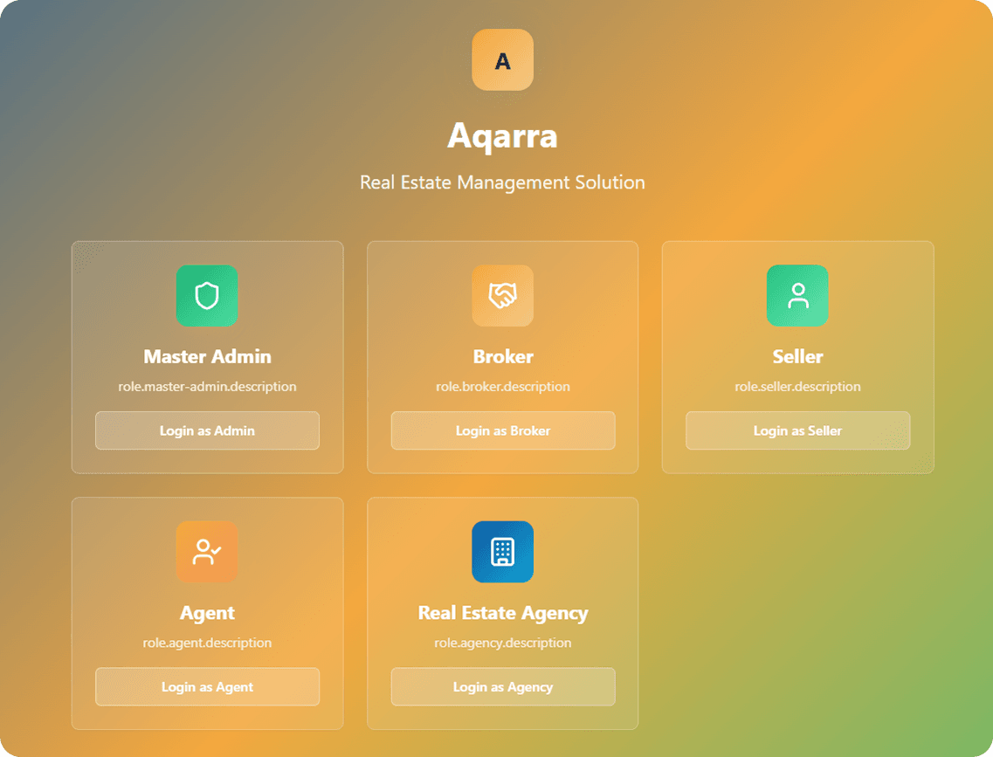Click the Agent card title text
The height and width of the screenshot is (757, 993).
pyautogui.click(x=207, y=613)
